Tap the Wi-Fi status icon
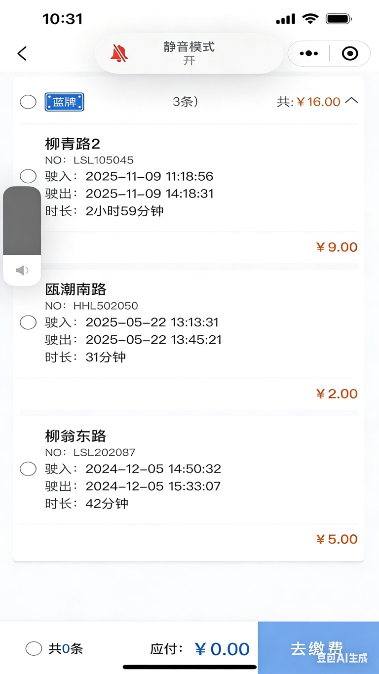 (310, 19)
